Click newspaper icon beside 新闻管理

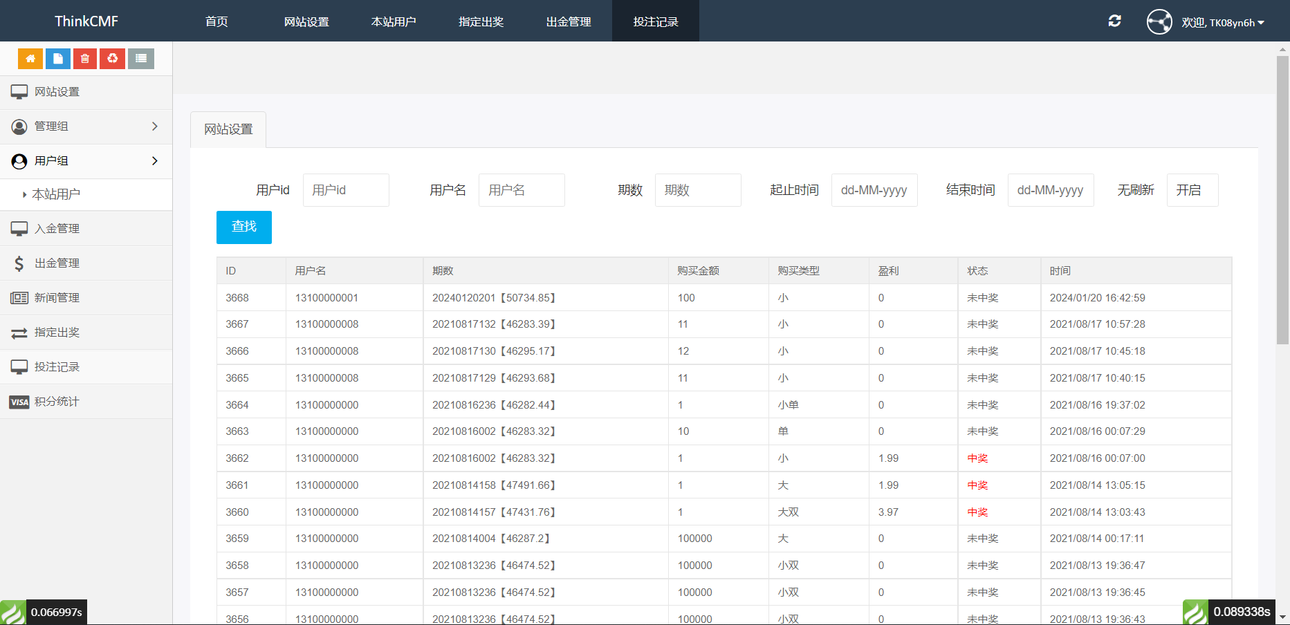(x=19, y=298)
